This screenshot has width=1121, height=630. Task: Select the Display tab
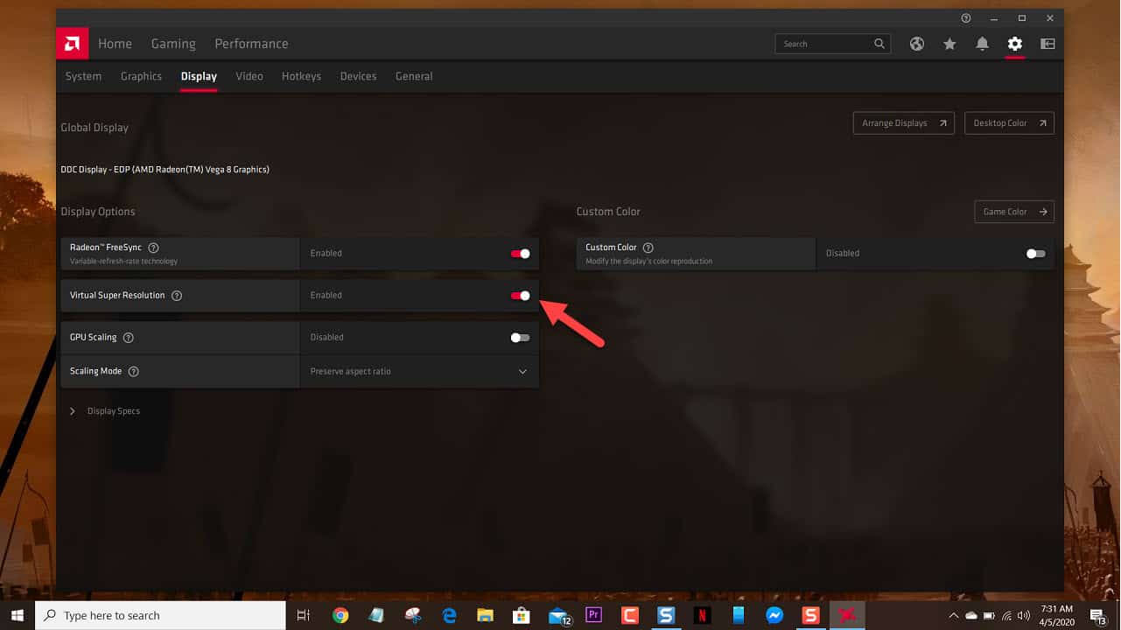coord(199,76)
